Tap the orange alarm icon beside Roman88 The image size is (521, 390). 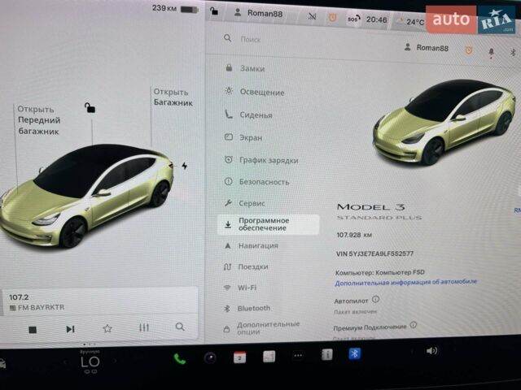[x=469, y=50]
